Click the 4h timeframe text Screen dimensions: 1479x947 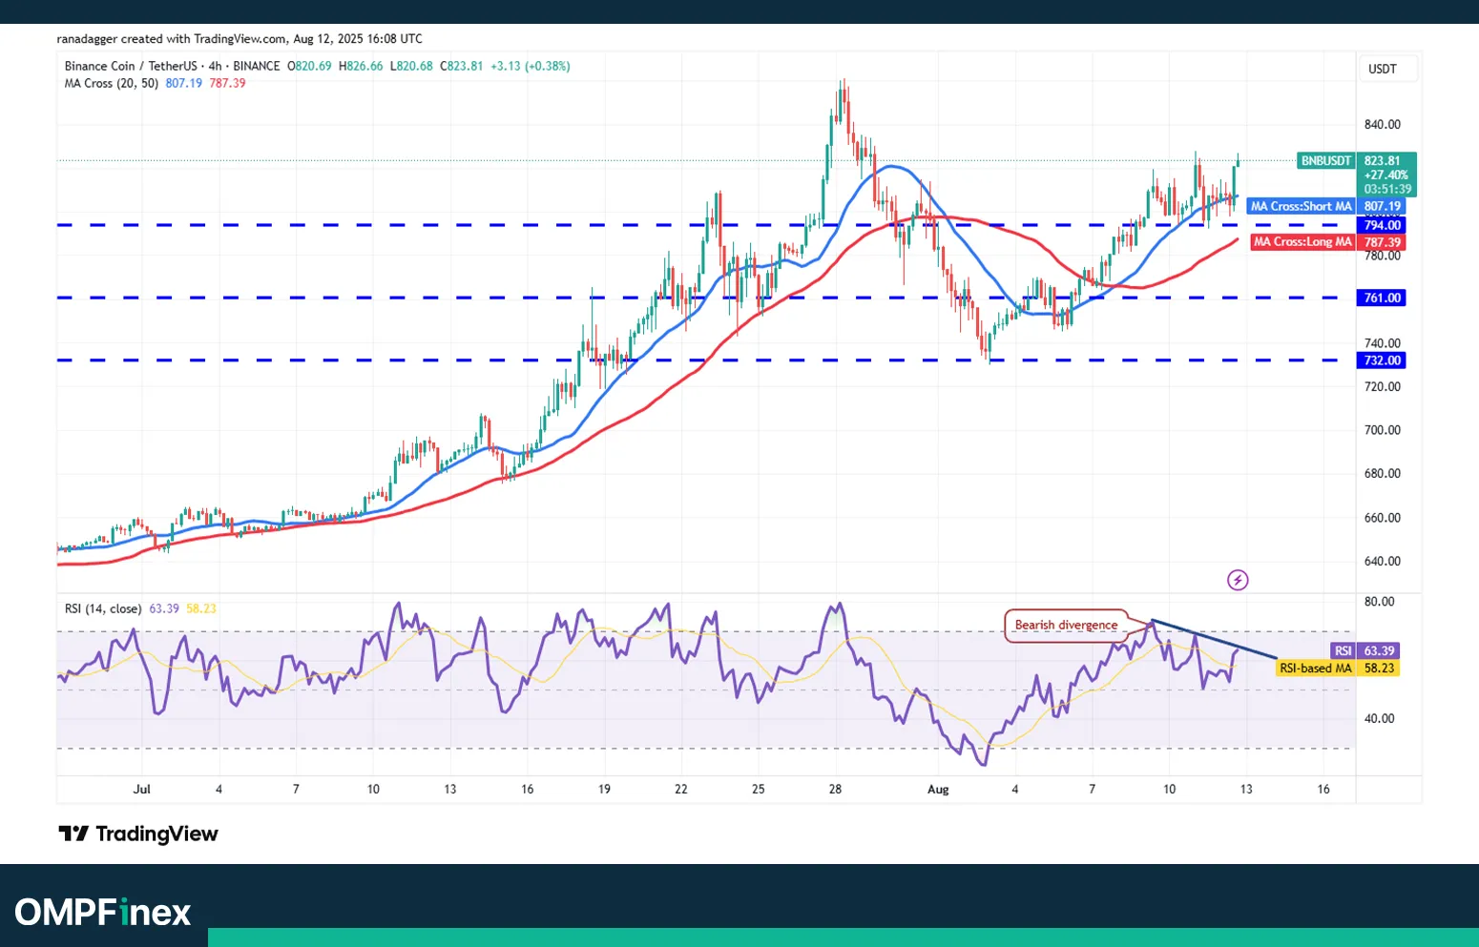click(216, 66)
